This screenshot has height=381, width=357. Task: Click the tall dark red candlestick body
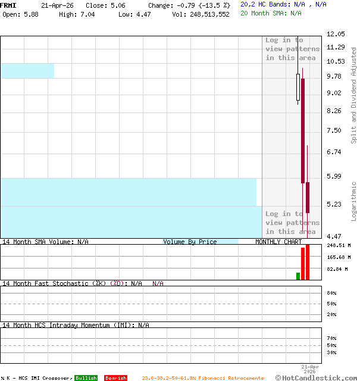pos(303,131)
